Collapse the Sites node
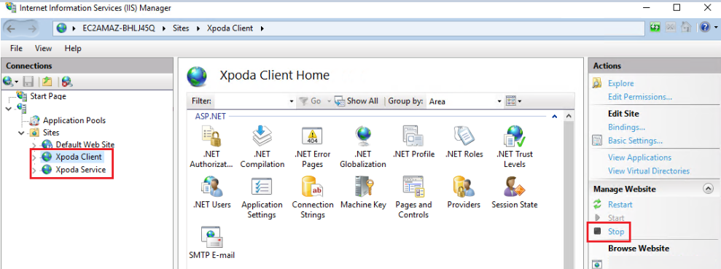The height and width of the screenshot is (269, 721). (x=21, y=133)
